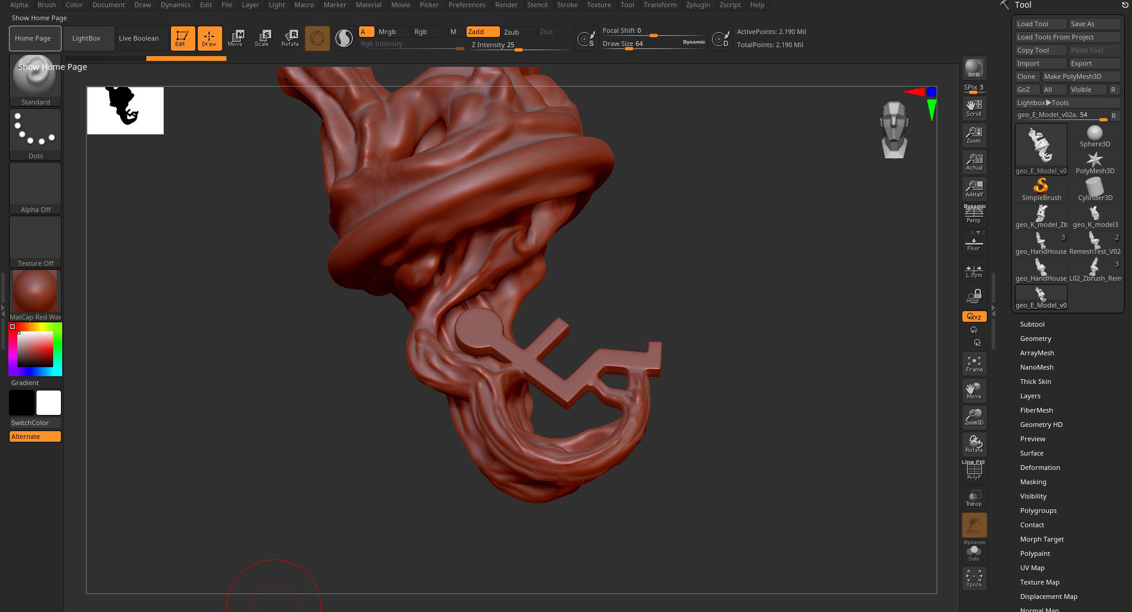This screenshot has width=1132, height=612.
Task: Expand the Deformation section
Action: tap(1039, 468)
